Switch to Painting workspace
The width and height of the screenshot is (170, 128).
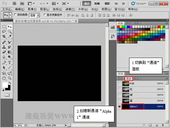pyautogui.click(x=97, y=4)
